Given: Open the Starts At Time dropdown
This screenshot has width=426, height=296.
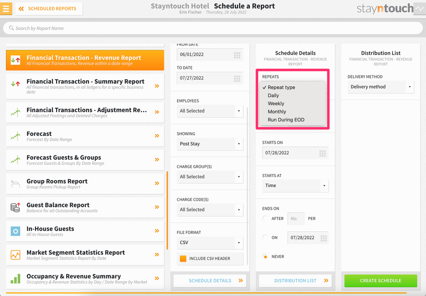Looking at the screenshot, I should (x=295, y=186).
